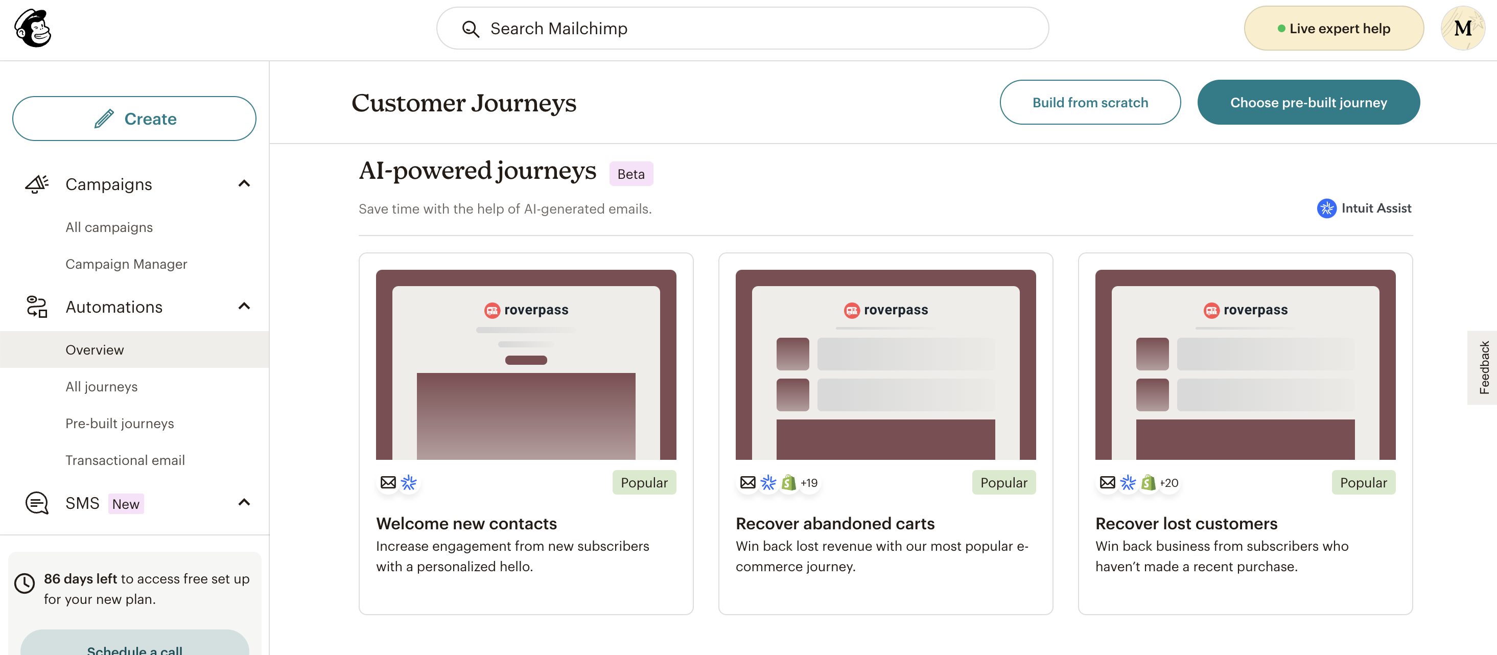Click email icon on Recover abandoned carts card

pos(747,482)
